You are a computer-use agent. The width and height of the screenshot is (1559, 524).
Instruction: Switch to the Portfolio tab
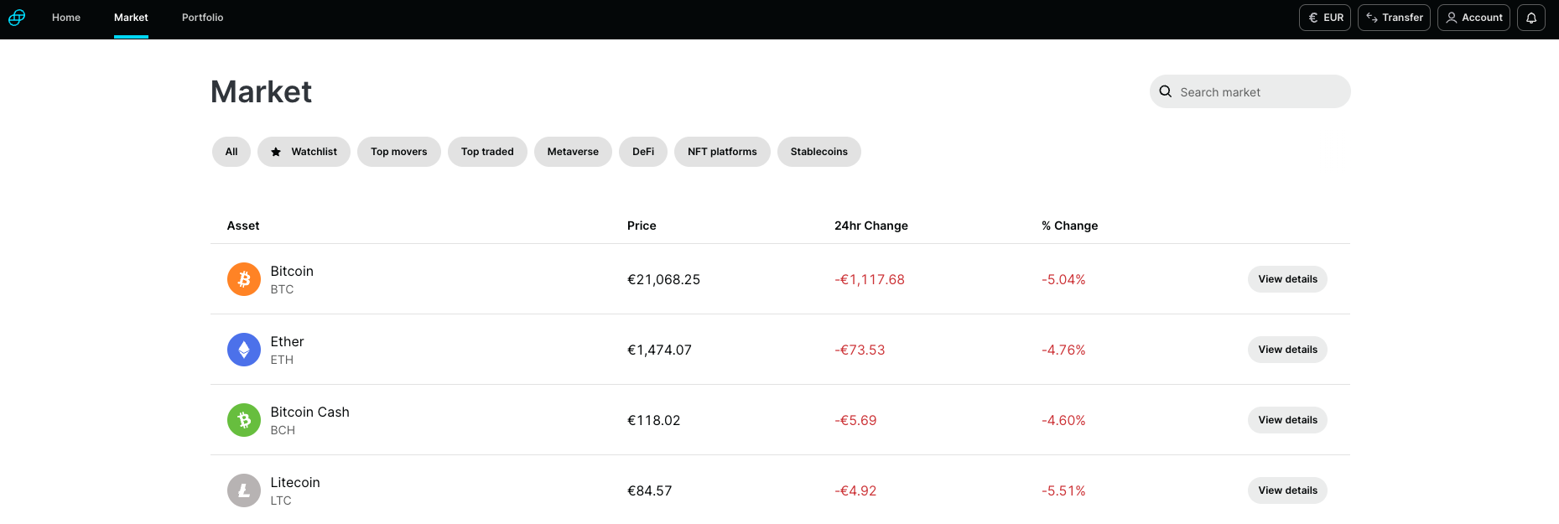pyautogui.click(x=202, y=18)
